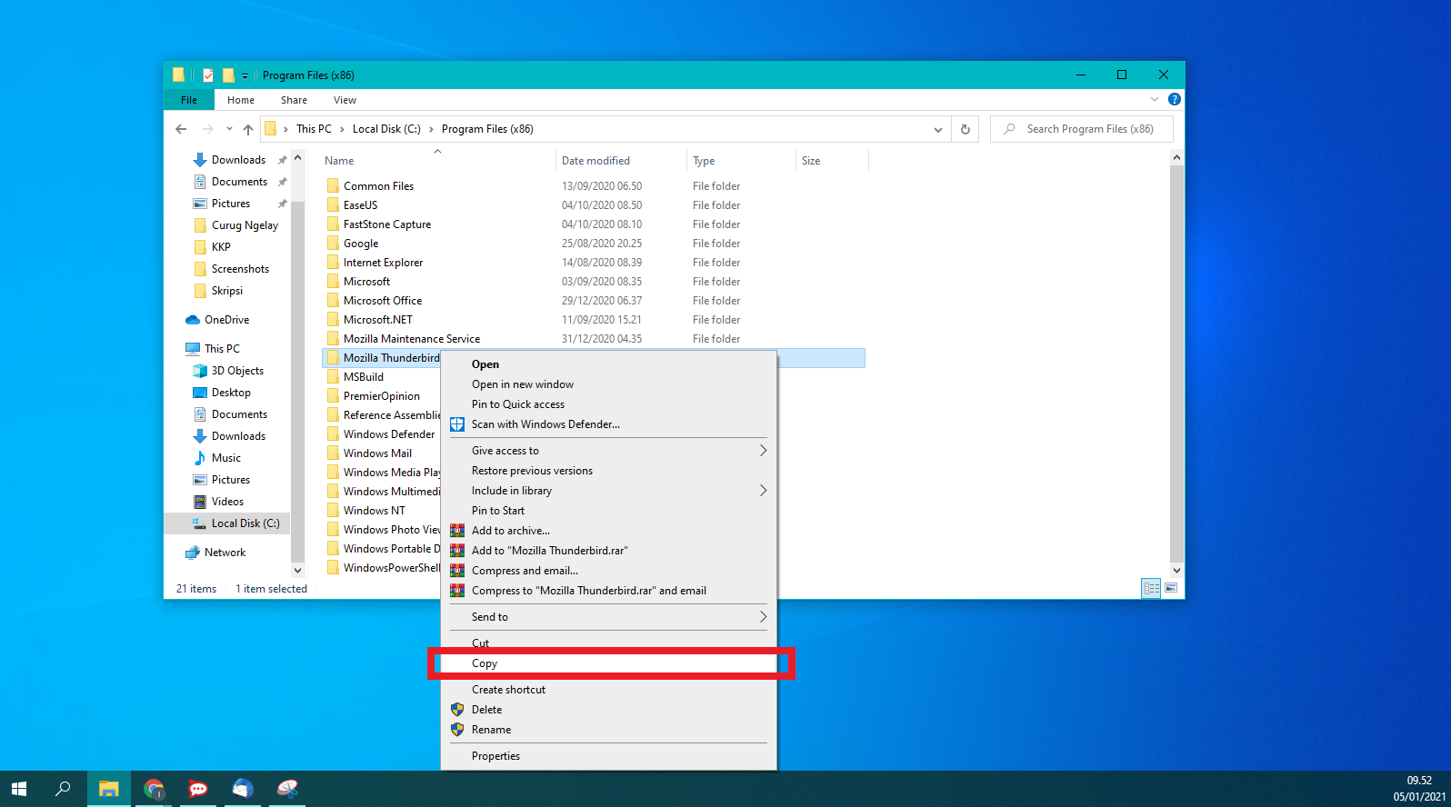Click the Forward navigation arrow
The width and height of the screenshot is (1451, 807).
208,129
